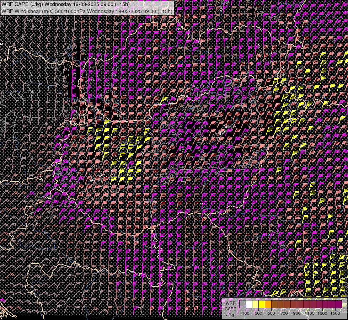Click the 1300 legend value

pos(322,313)
